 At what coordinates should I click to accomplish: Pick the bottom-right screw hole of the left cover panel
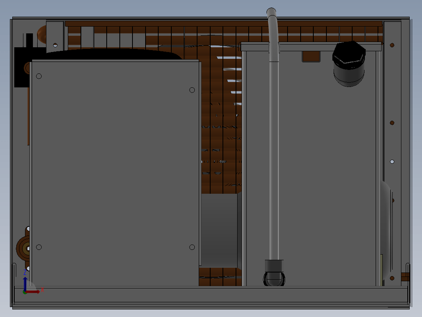(x=192, y=247)
